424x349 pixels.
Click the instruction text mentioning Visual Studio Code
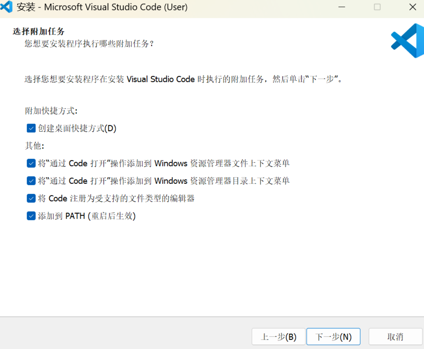tap(183, 79)
